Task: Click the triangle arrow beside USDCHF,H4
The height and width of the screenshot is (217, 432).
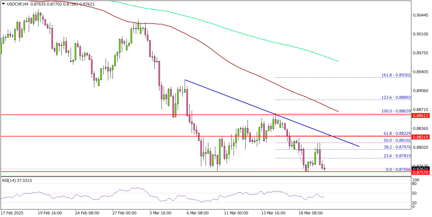Action: (3, 3)
